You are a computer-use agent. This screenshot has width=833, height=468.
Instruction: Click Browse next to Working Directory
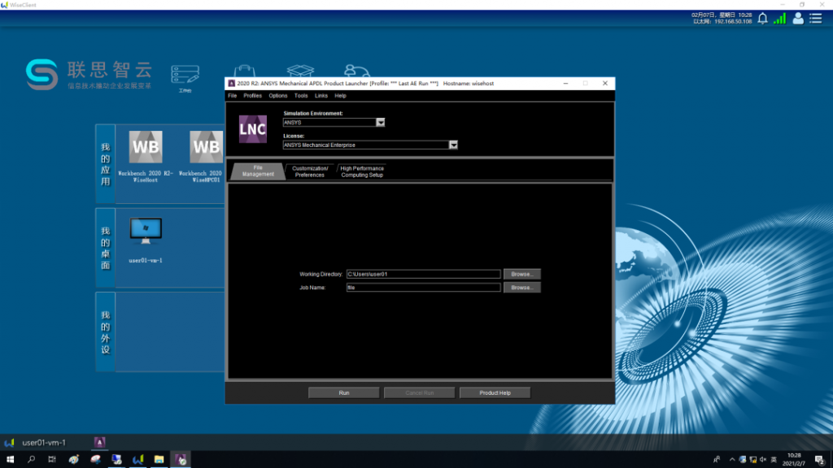[521, 275]
